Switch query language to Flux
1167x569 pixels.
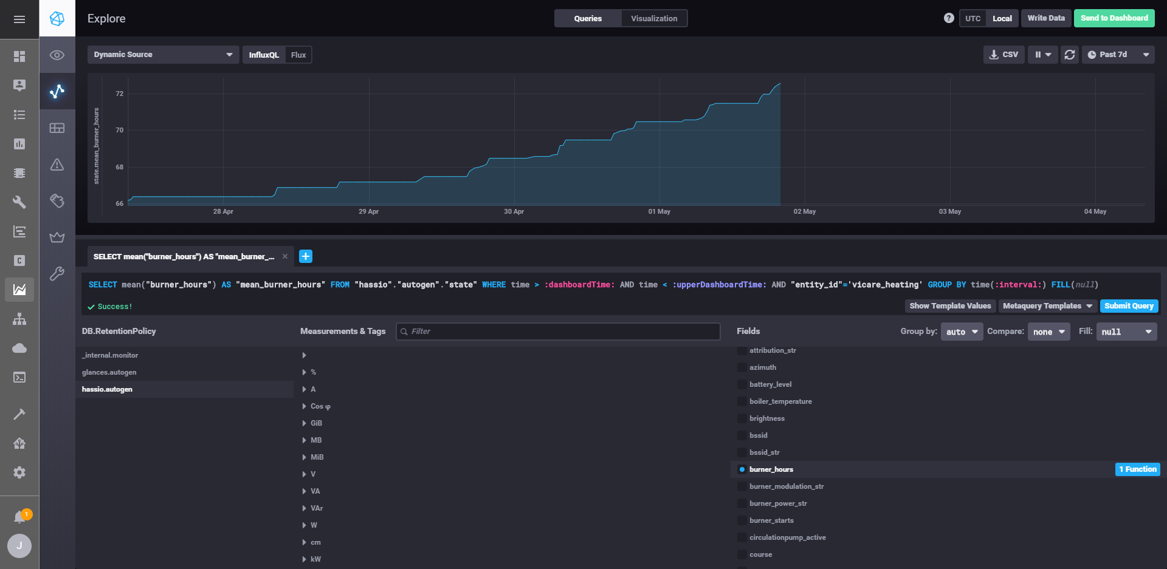pyautogui.click(x=298, y=55)
